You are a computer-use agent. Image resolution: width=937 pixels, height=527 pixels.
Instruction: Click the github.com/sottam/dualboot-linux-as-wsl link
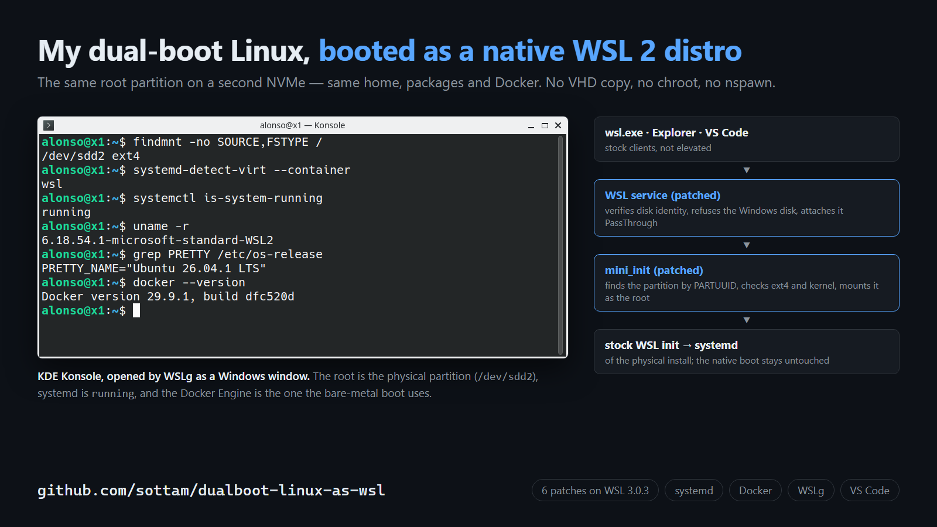point(211,490)
